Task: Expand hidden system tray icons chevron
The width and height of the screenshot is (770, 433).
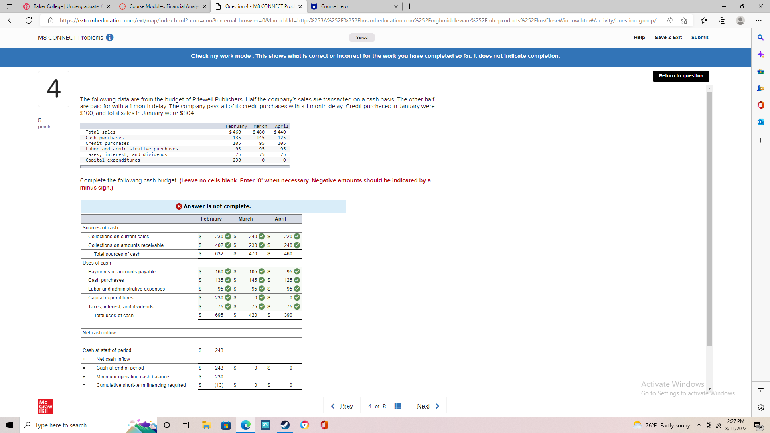Action: coord(699,425)
